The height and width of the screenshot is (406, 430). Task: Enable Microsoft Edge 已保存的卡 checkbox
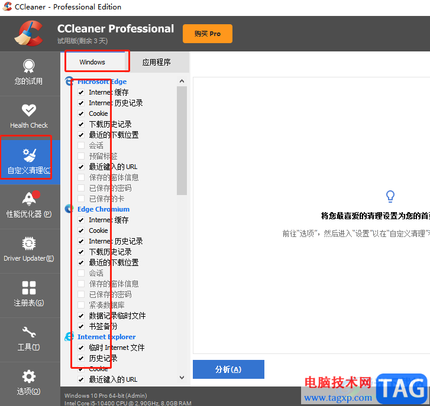point(81,199)
